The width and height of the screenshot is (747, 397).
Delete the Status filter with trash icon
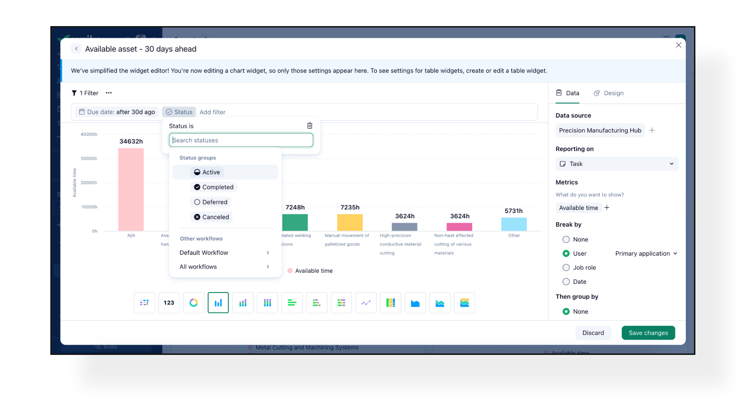point(309,126)
